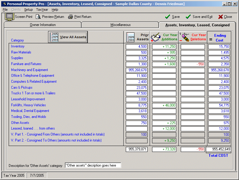The width and height of the screenshot is (239, 180).
Task: Open the Supplies category link
Action: coord(17,58)
